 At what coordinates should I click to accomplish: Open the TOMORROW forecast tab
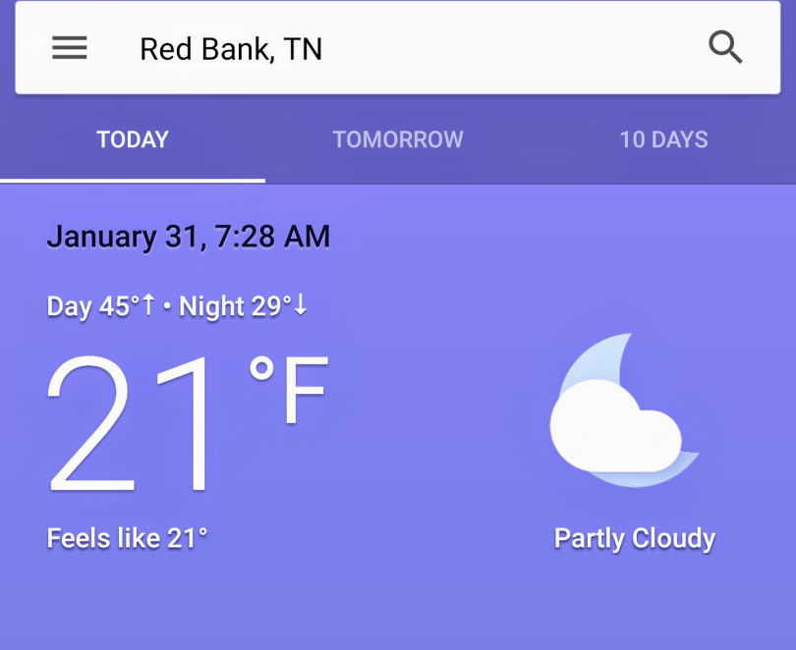pos(398,139)
